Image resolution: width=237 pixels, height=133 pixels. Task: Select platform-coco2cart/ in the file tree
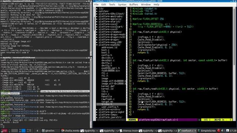111,27
